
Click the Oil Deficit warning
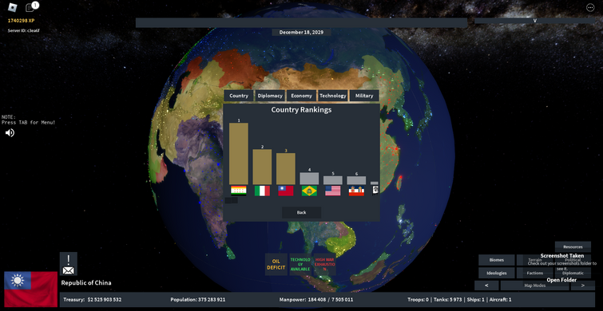tap(276, 264)
